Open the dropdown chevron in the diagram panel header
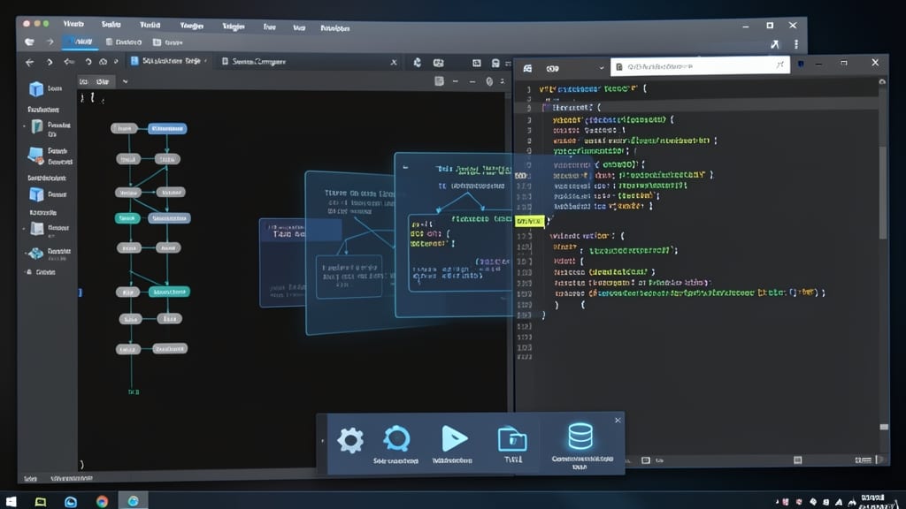This screenshot has width=906, height=509. (126, 82)
